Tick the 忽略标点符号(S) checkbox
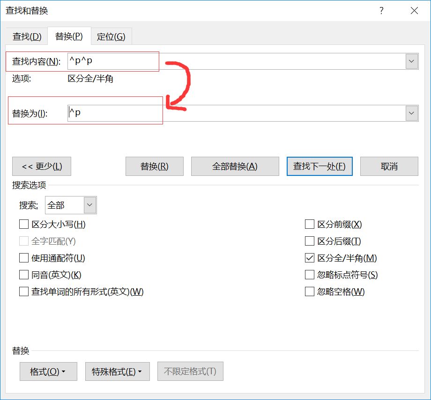 pos(309,275)
